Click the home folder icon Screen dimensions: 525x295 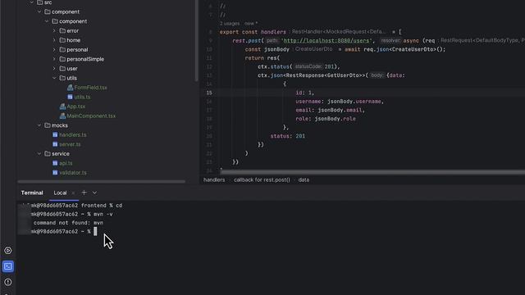coord(62,40)
